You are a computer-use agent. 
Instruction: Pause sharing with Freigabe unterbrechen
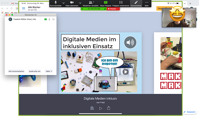point(121,3)
